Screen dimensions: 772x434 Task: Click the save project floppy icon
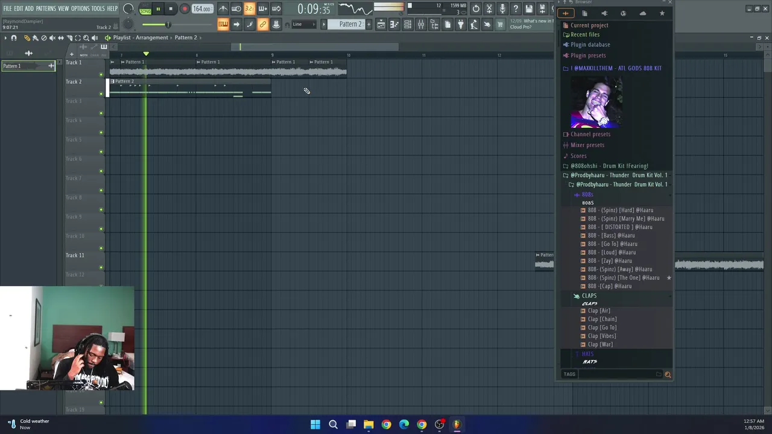pos(529,8)
